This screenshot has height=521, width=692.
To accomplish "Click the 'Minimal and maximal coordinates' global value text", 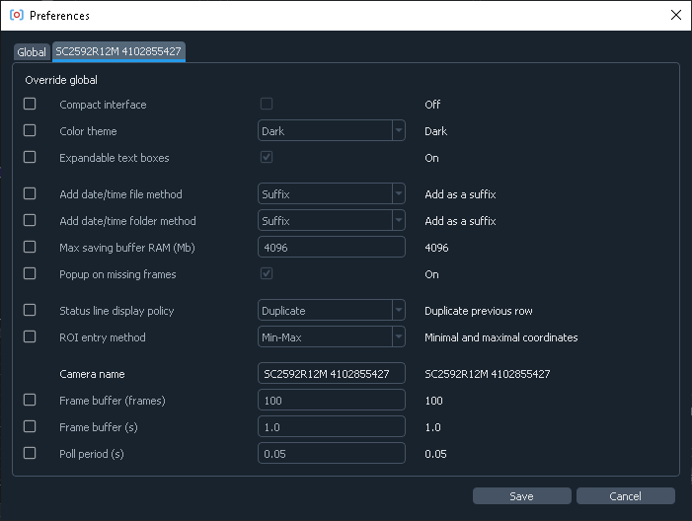I will 500,337.
